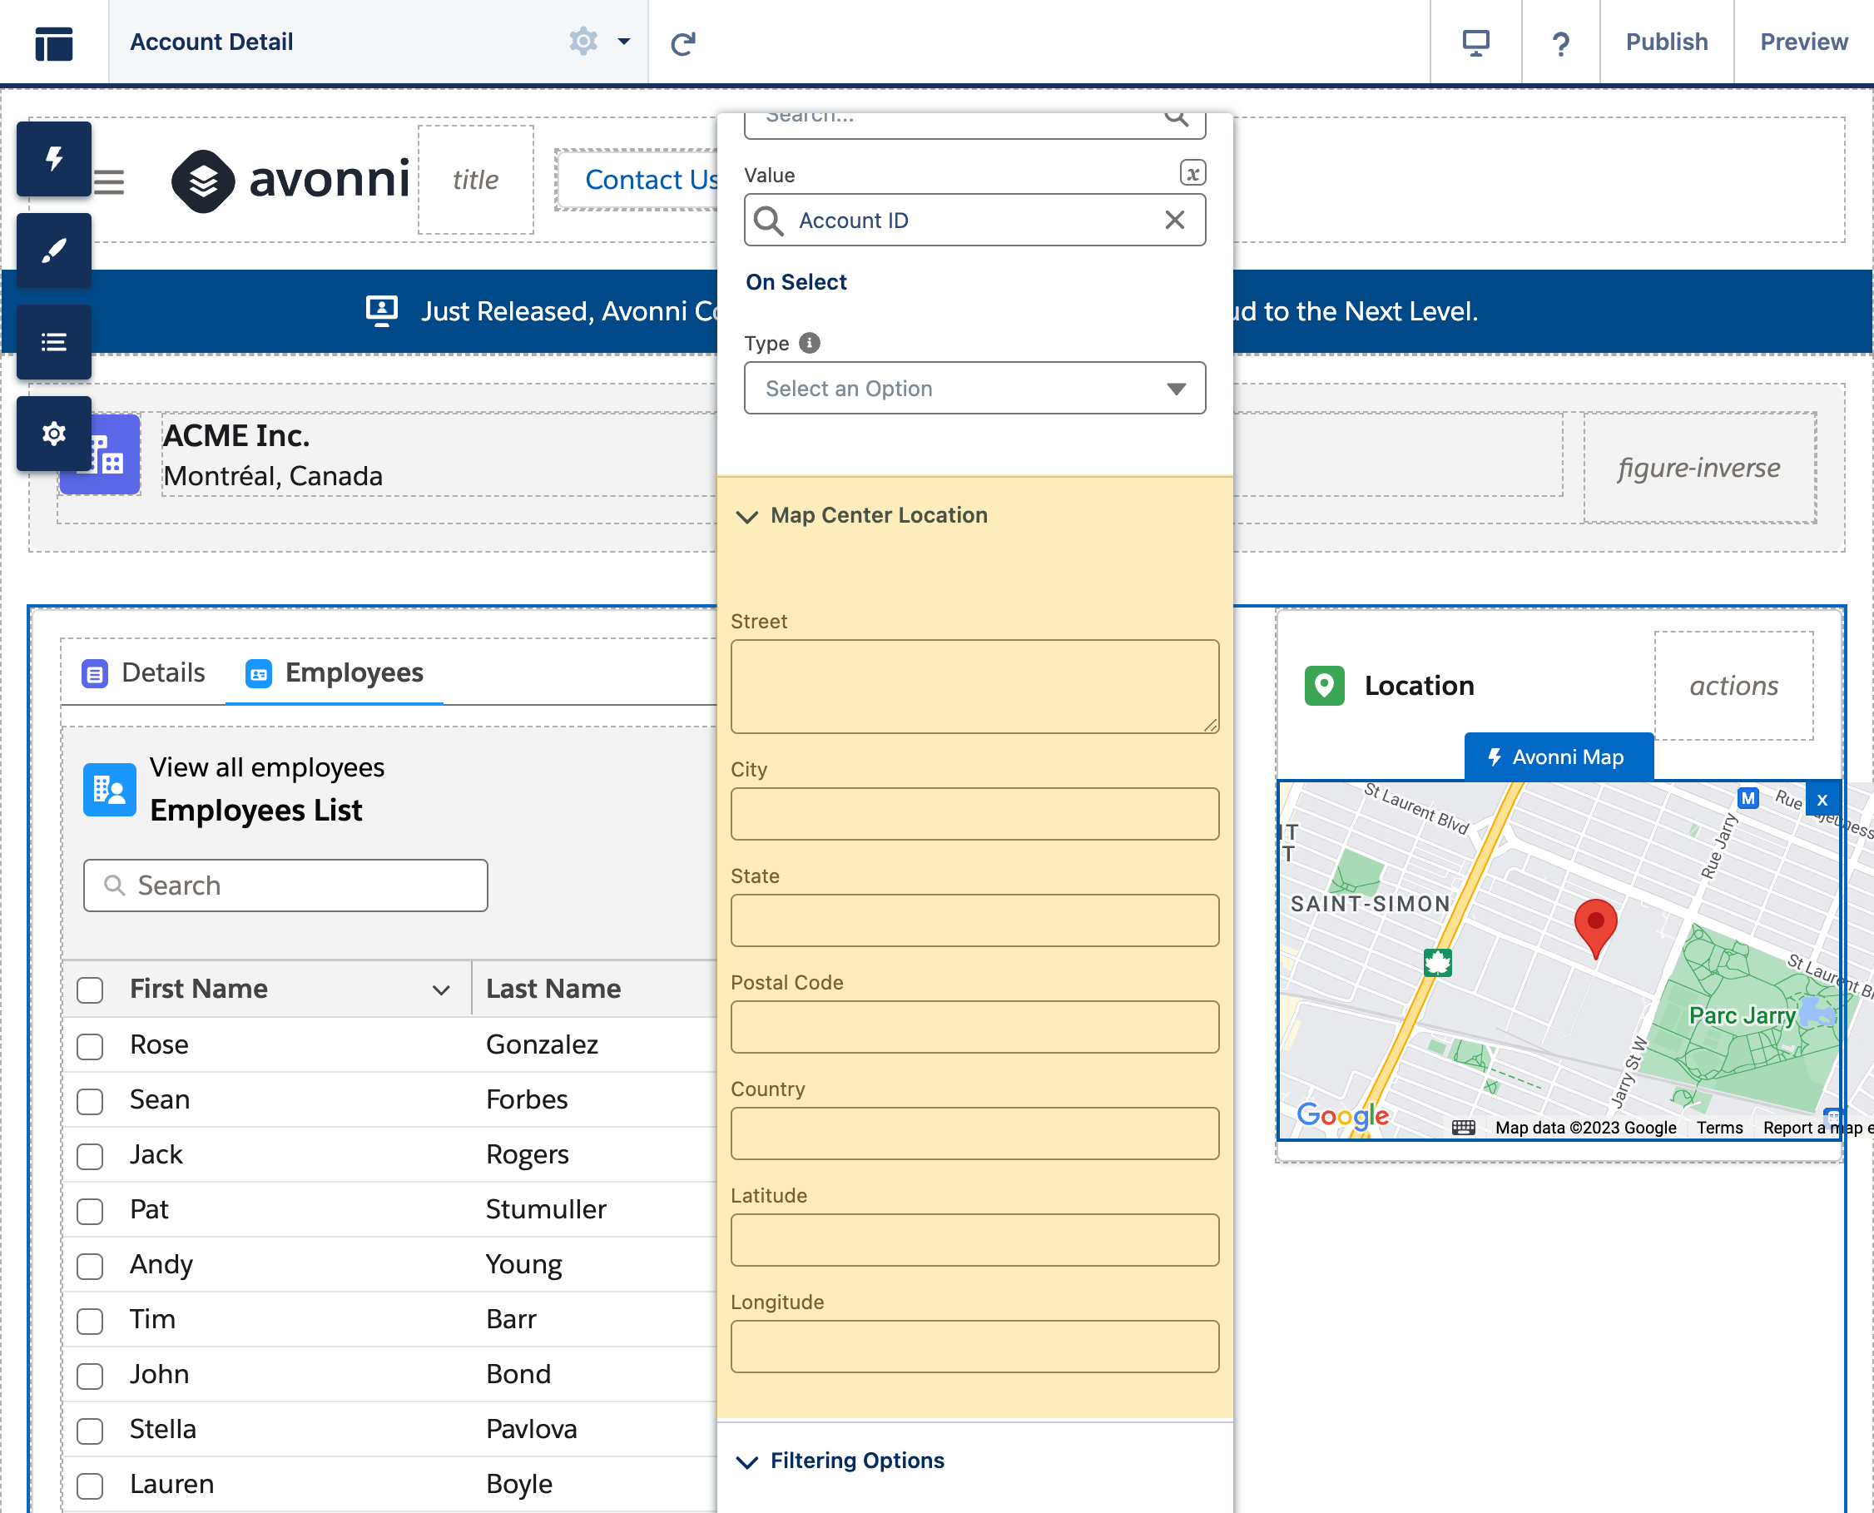
Task: Open the desktop view mode icon
Action: [1475, 42]
